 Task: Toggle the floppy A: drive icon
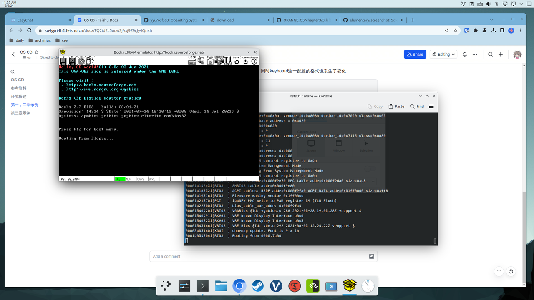point(63,61)
